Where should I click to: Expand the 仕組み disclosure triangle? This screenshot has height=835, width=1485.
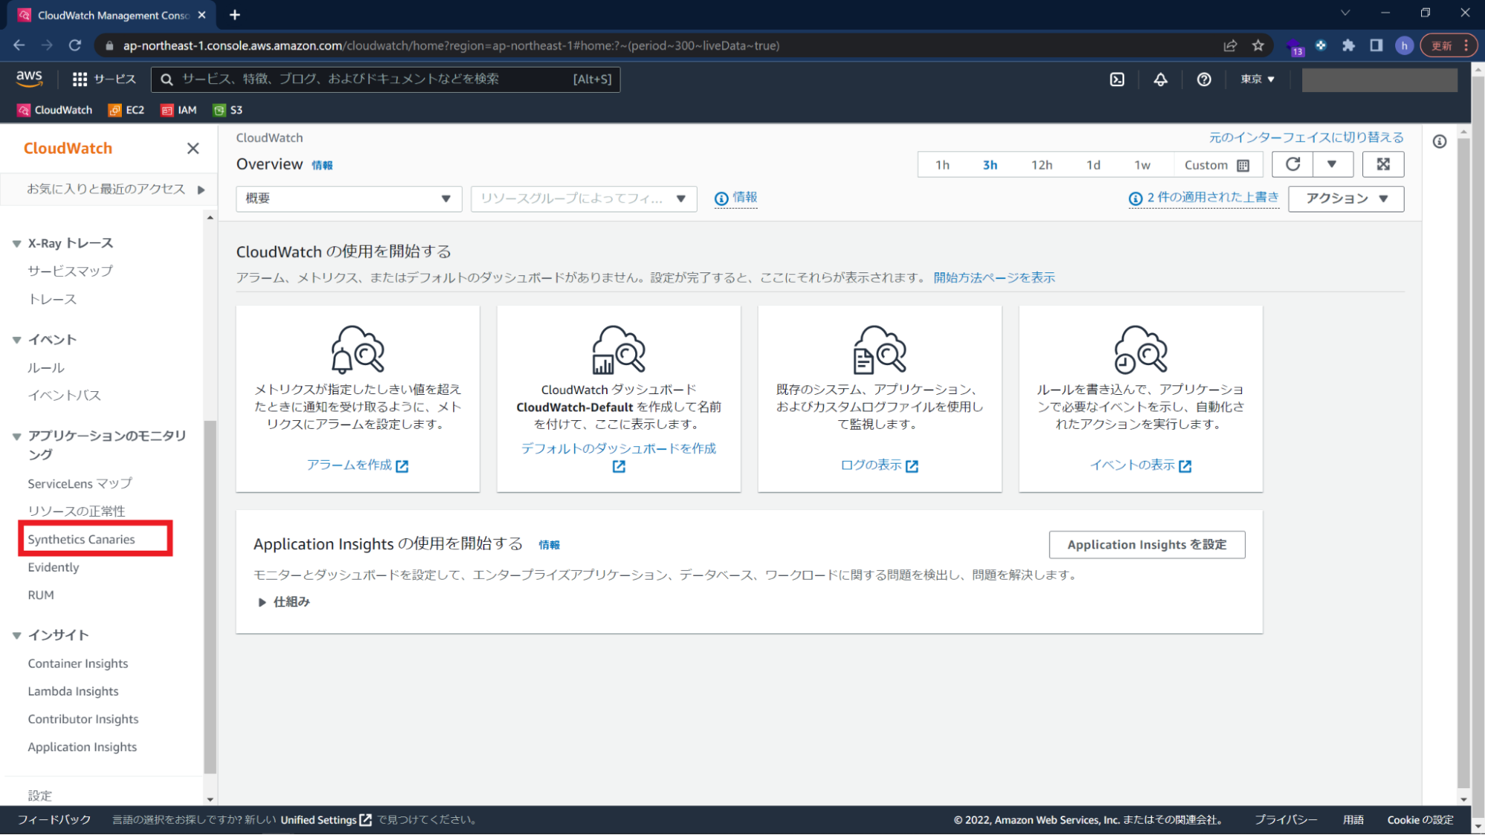click(261, 602)
